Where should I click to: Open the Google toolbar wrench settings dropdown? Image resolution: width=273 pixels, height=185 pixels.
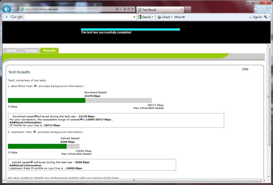pyautogui.click(x=266, y=17)
